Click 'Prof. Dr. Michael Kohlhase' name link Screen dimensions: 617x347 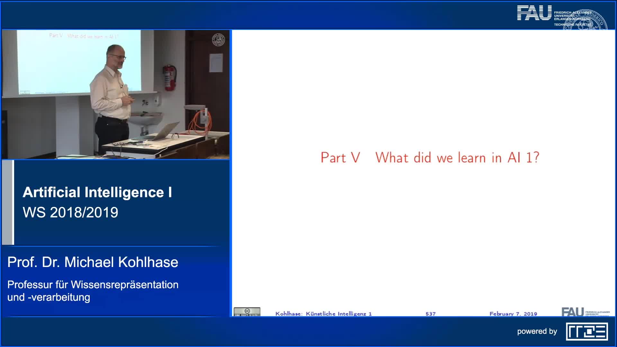point(92,262)
